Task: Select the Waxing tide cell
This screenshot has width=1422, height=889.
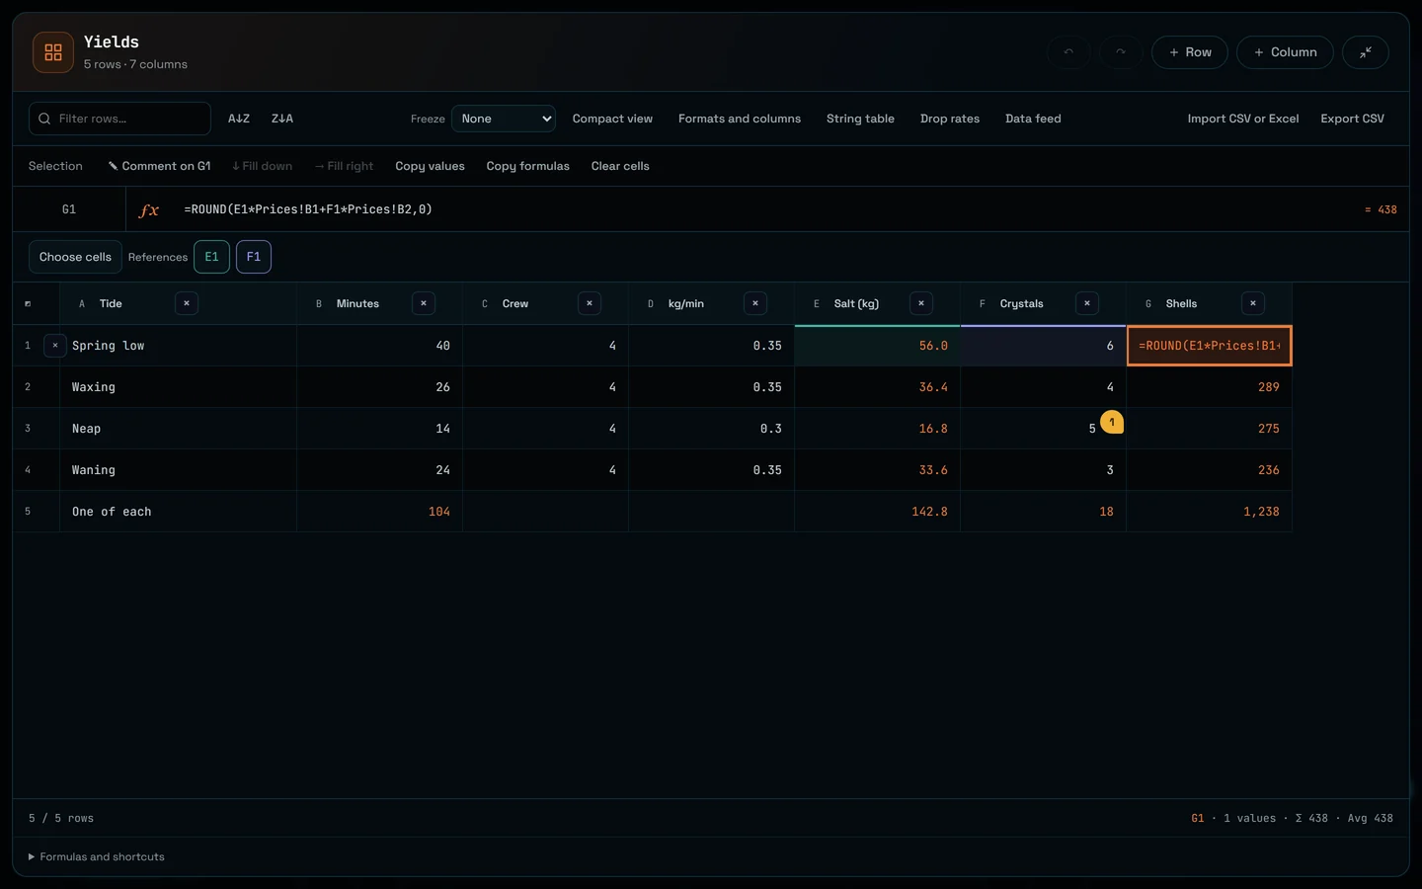Action: 178,387
